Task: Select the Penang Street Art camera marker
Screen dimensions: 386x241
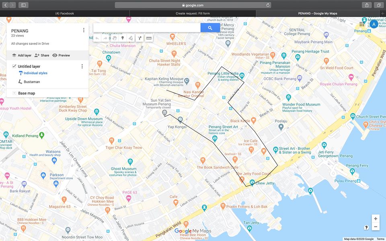Action: pyautogui.click(x=215, y=139)
